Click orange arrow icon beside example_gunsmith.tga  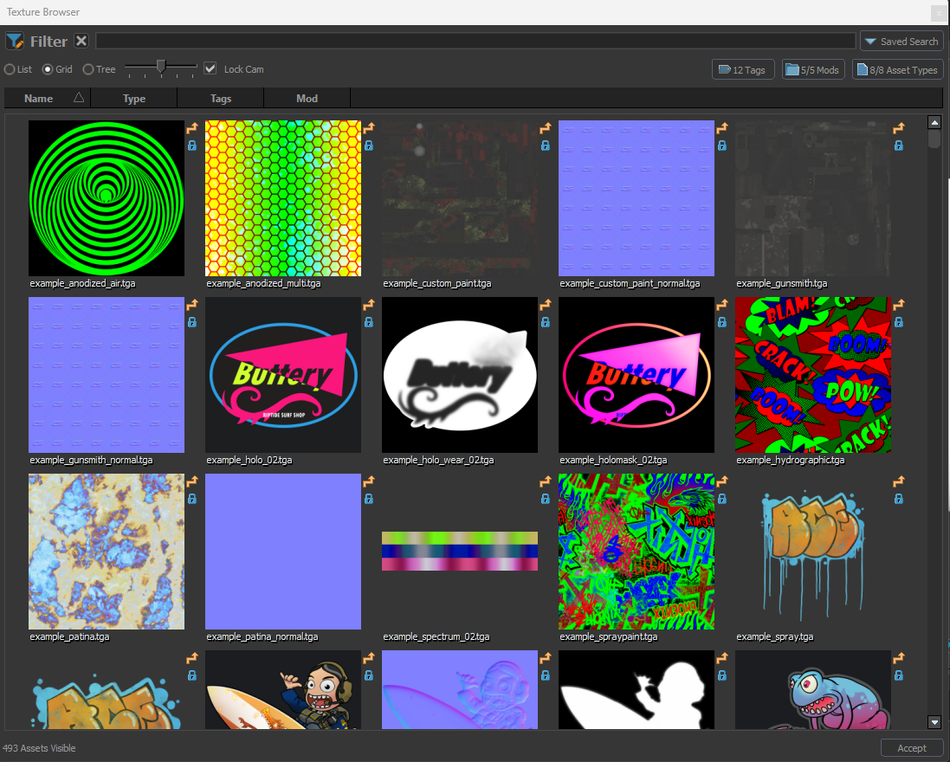(899, 128)
